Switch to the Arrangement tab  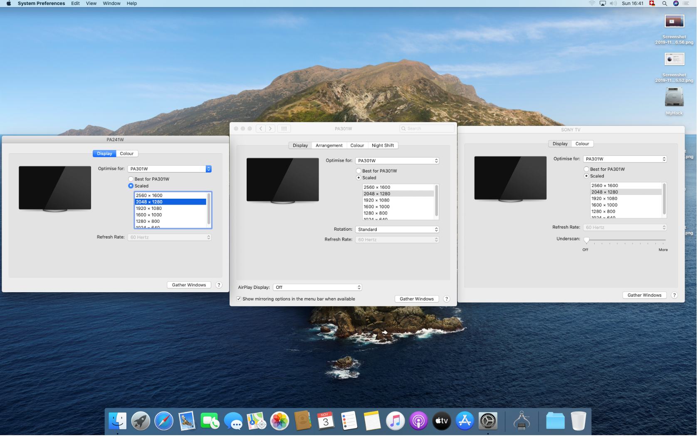329,145
